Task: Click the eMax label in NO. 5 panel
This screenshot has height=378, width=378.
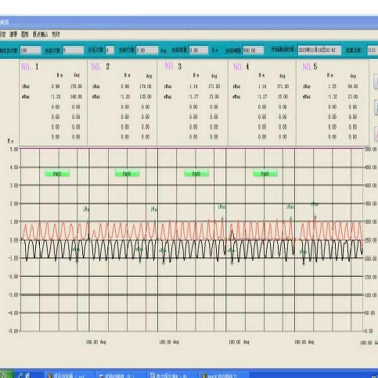Action: (x=306, y=97)
